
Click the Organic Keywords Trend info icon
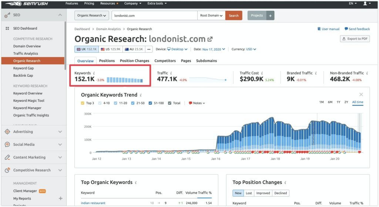click(141, 95)
